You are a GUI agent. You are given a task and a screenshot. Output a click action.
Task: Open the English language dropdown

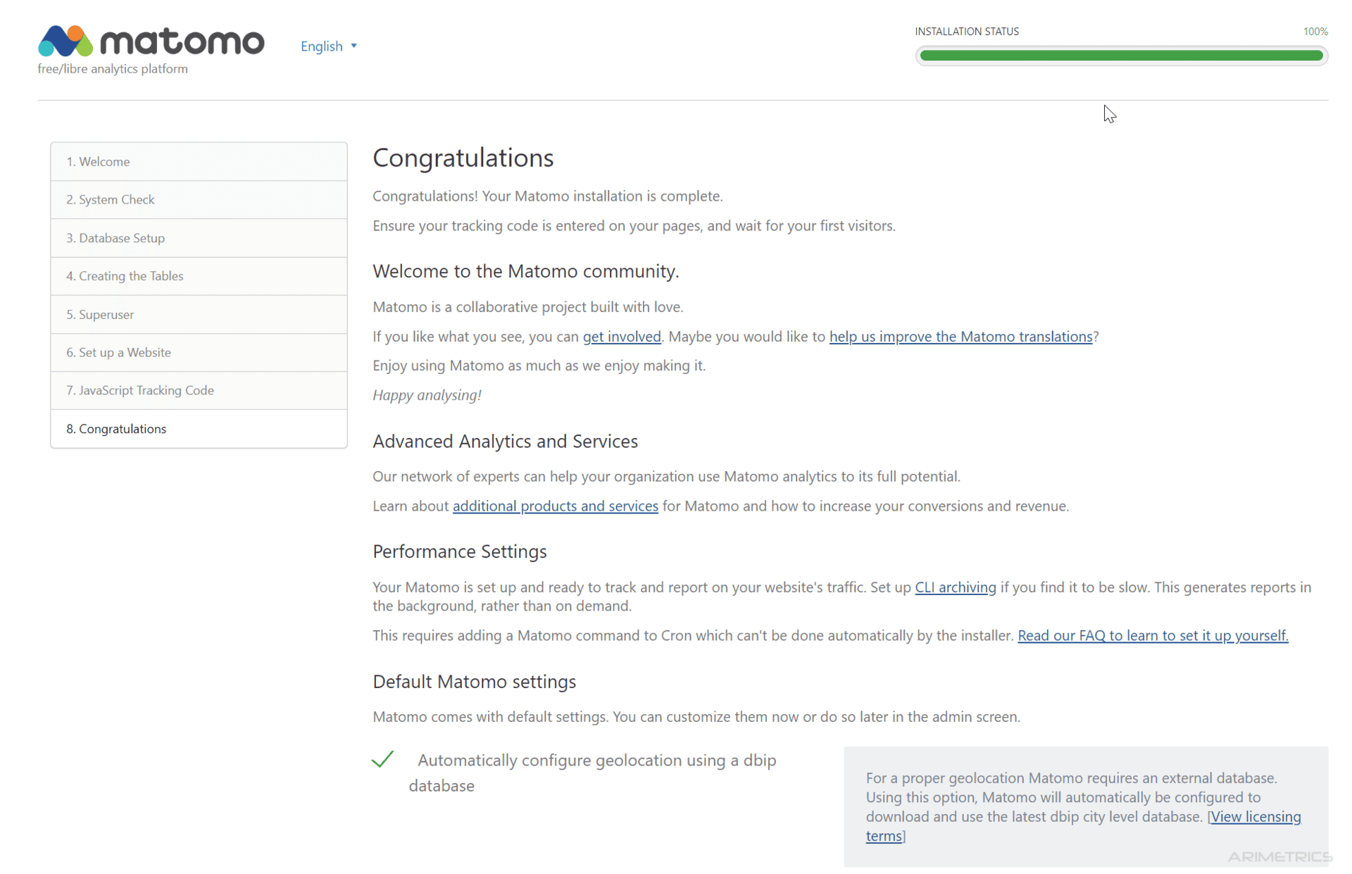[322, 46]
